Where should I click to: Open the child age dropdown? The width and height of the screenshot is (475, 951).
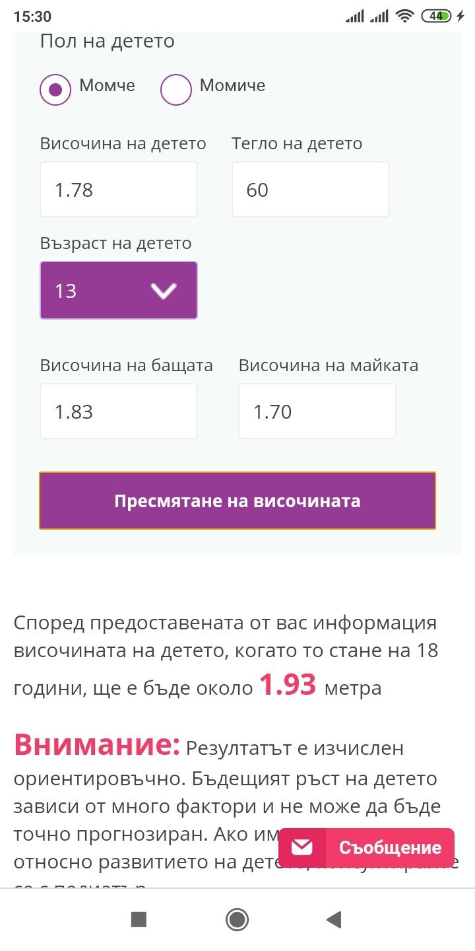(x=119, y=291)
